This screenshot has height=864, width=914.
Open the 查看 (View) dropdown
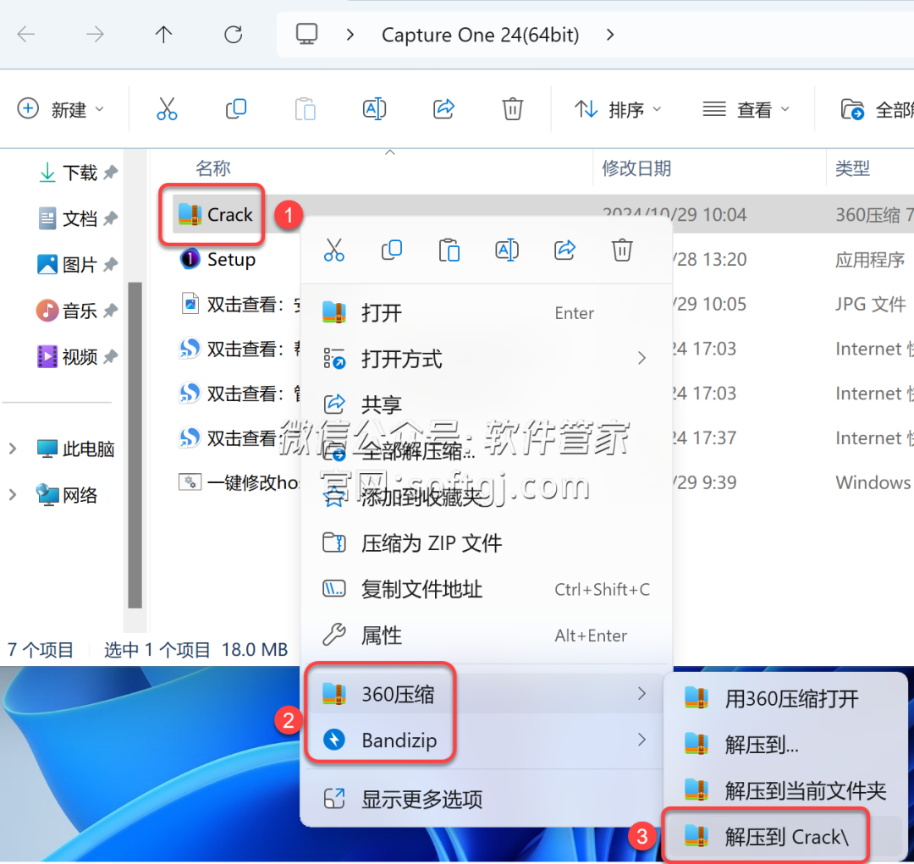tap(746, 109)
